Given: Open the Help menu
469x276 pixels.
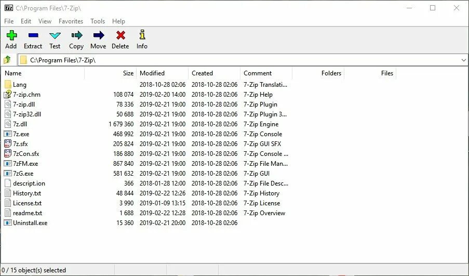Looking at the screenshot, I should tap(118, 21).
